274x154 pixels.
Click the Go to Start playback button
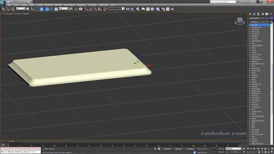point(244,149)
